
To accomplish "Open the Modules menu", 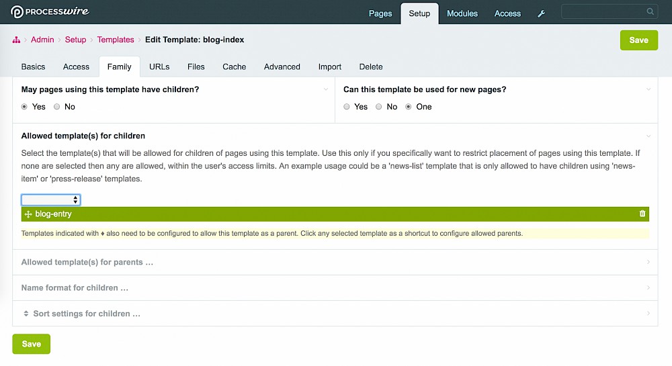I will (462, 13).
